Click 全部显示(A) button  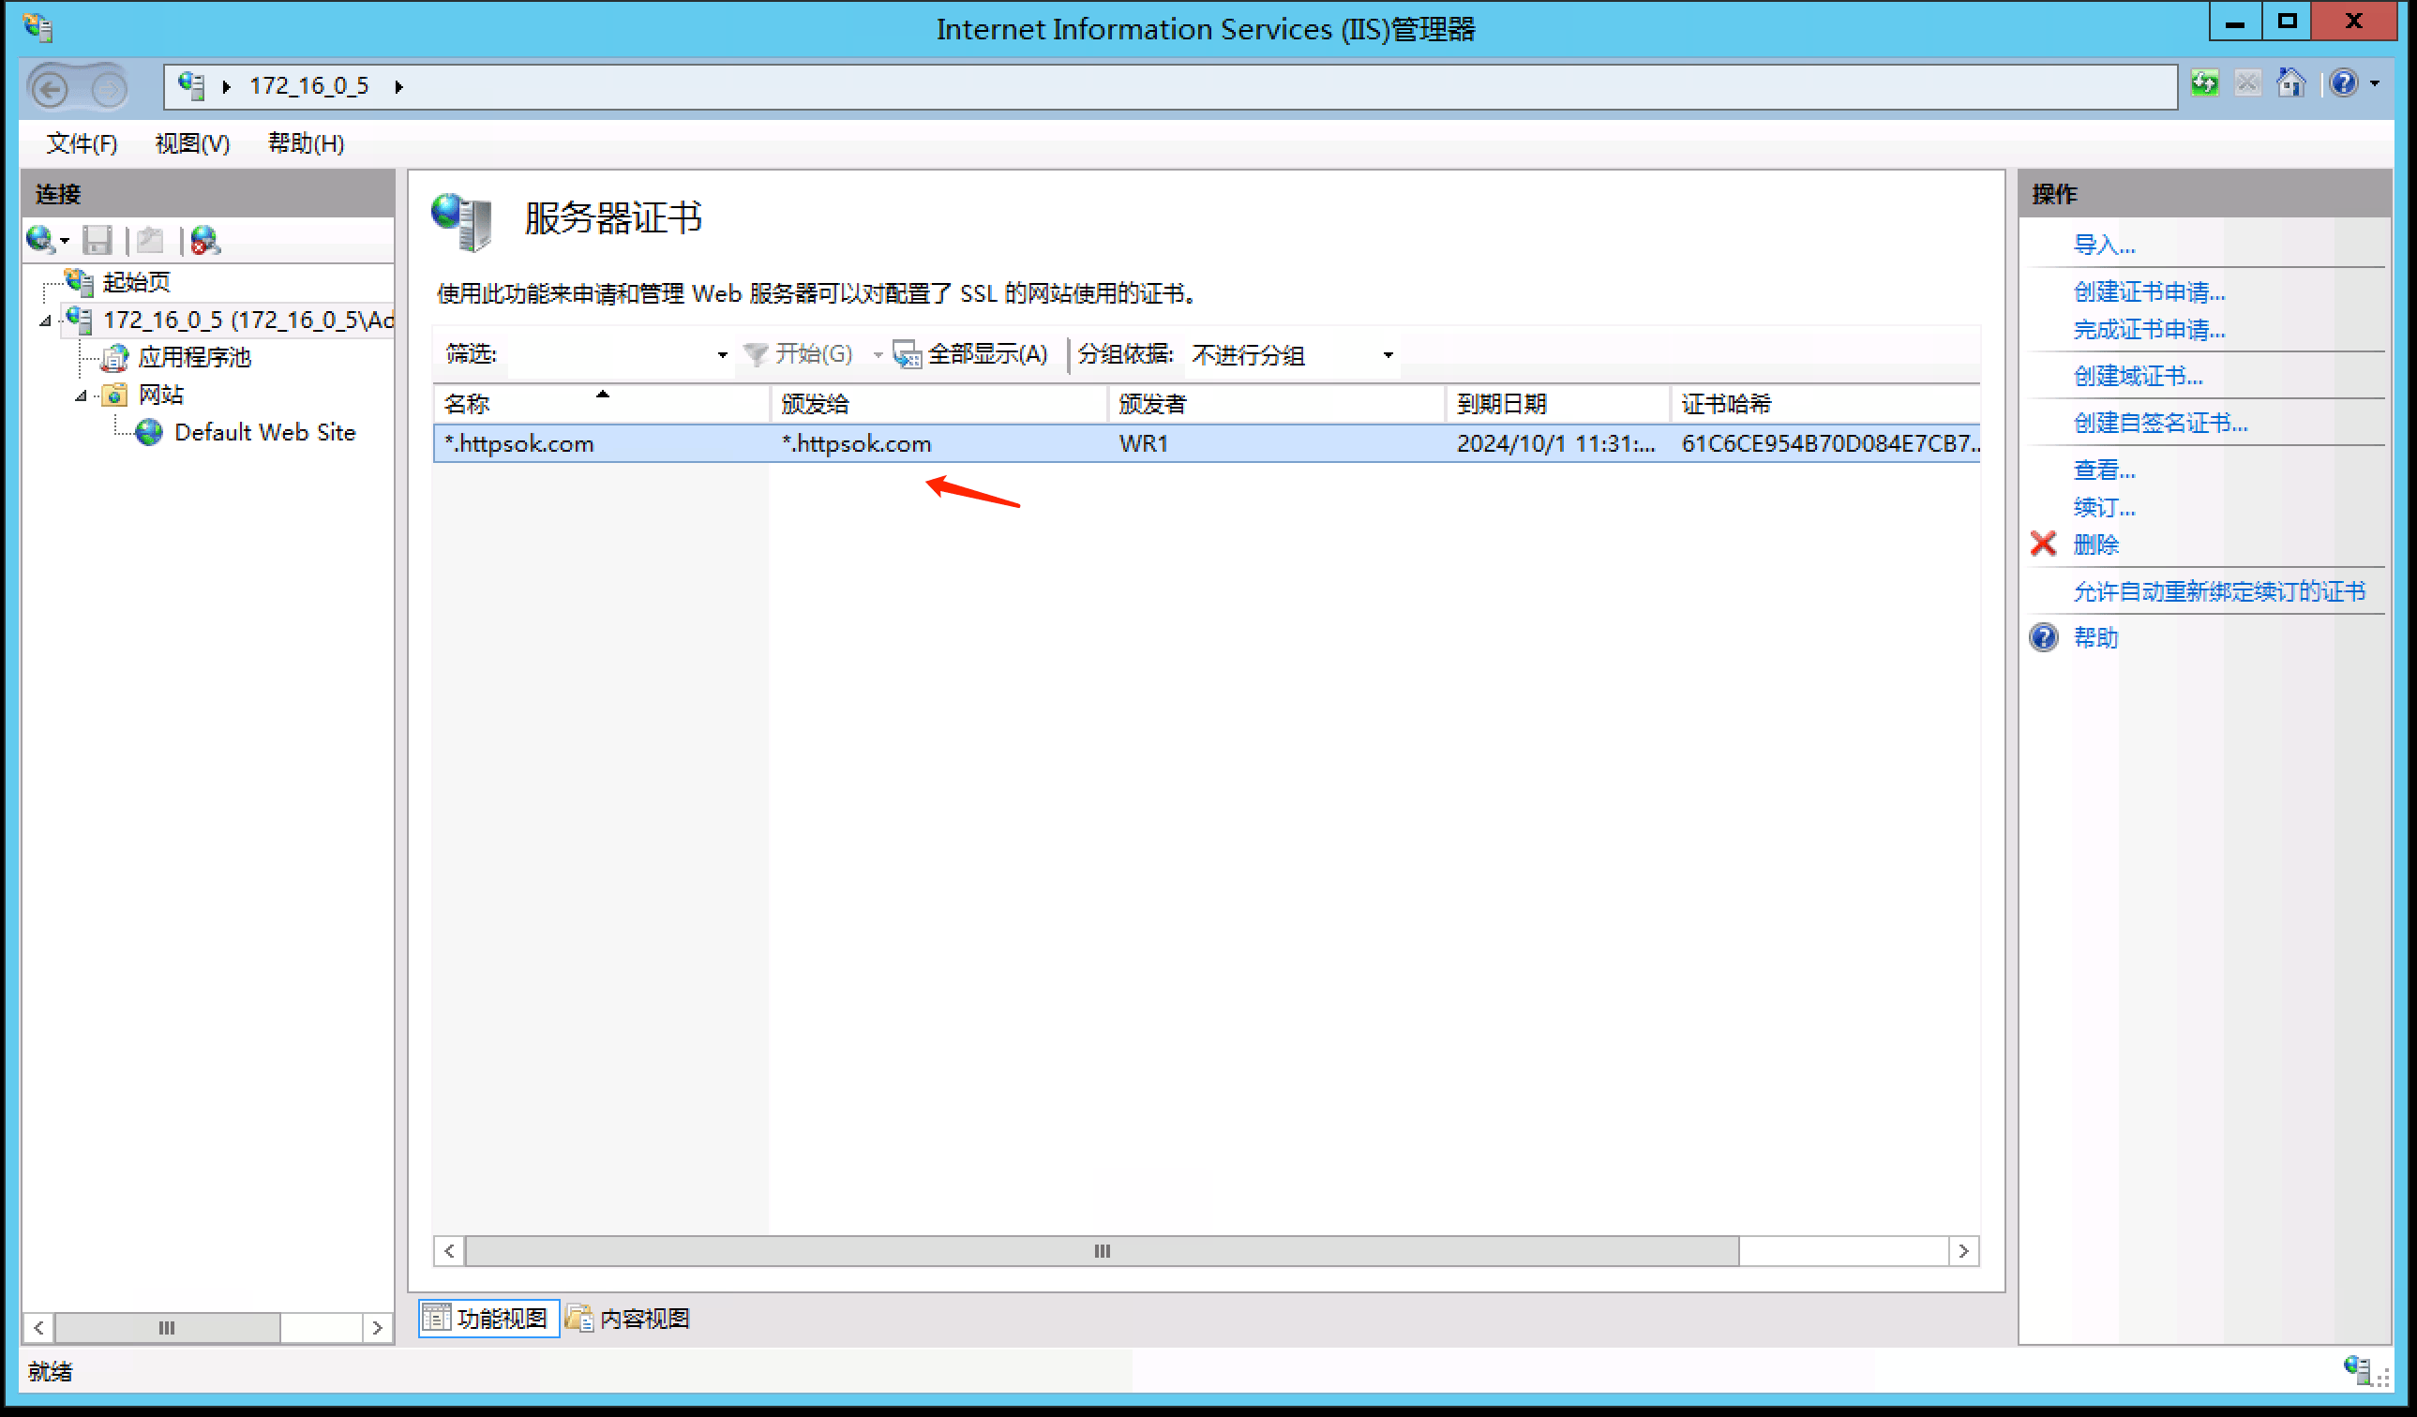point(970,355)
